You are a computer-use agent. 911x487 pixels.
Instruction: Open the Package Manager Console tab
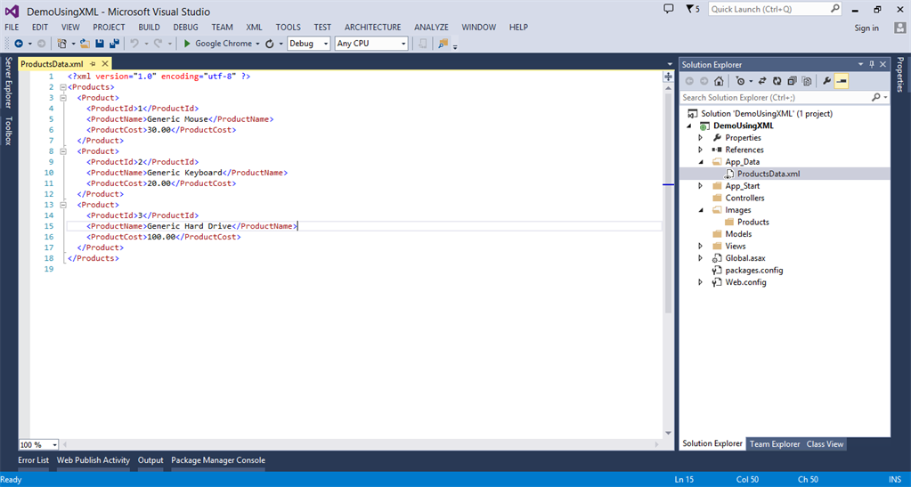[x=217, y=460]
